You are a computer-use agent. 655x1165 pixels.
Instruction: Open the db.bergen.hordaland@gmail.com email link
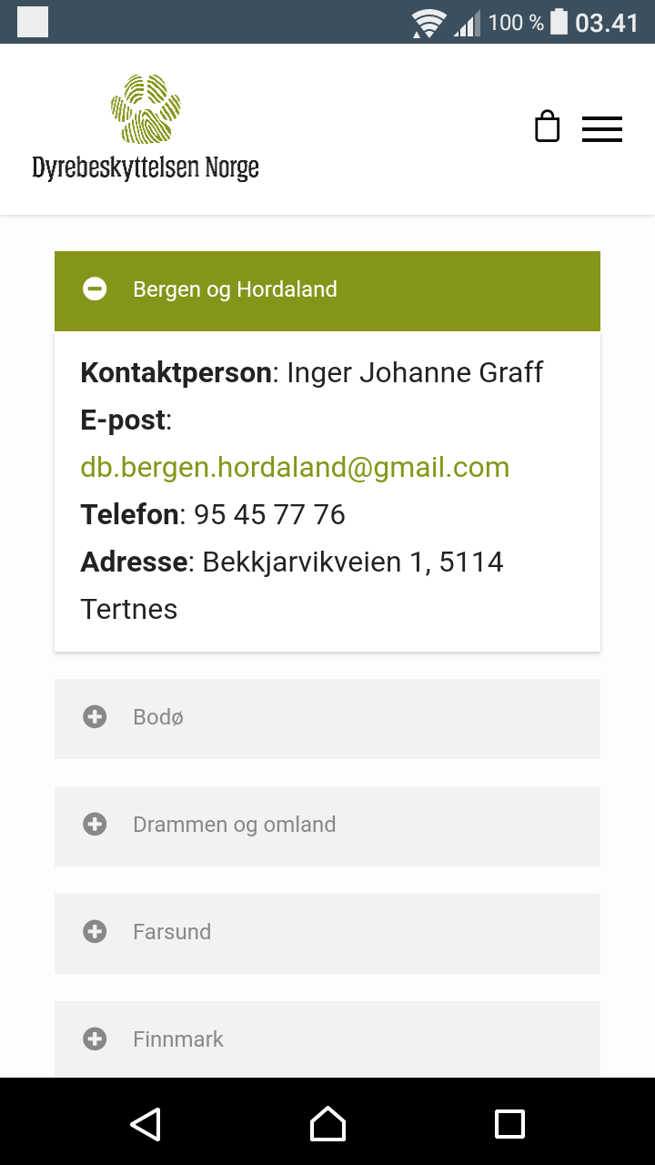pos(295,468)
